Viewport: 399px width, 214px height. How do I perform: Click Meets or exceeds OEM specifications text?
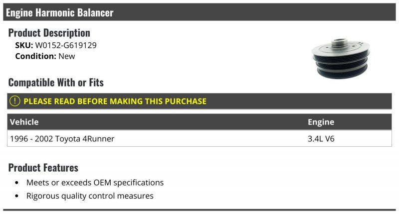point(95,183)
